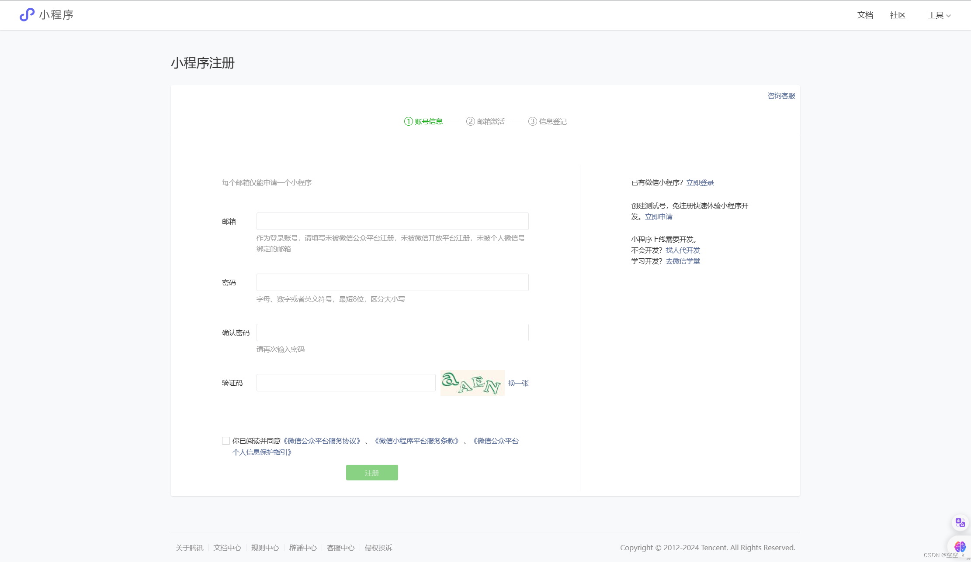Click the 每个邮箱仅能申请一个小程序 notice text

(x=267, y=182)
